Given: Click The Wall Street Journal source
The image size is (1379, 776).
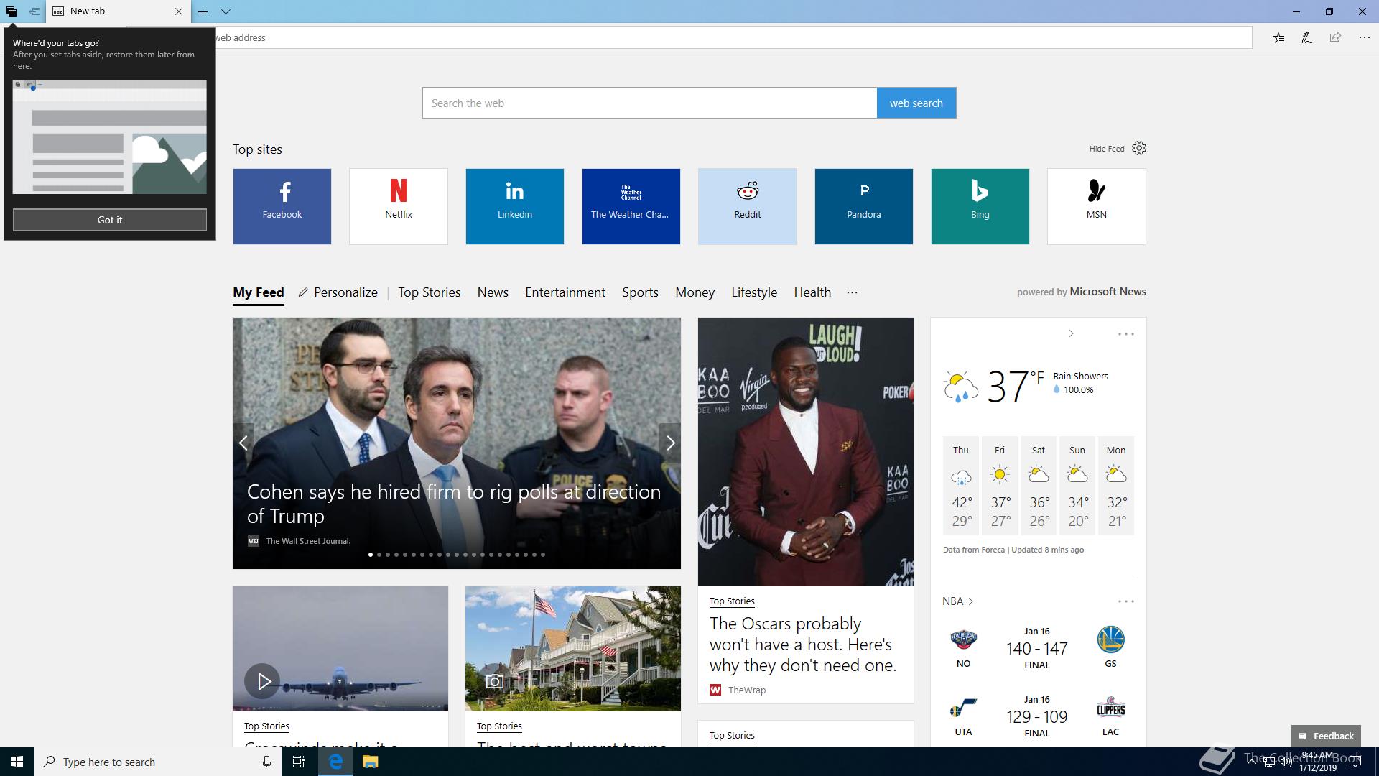Looking at the screenshot, I should tap(308, 541).
